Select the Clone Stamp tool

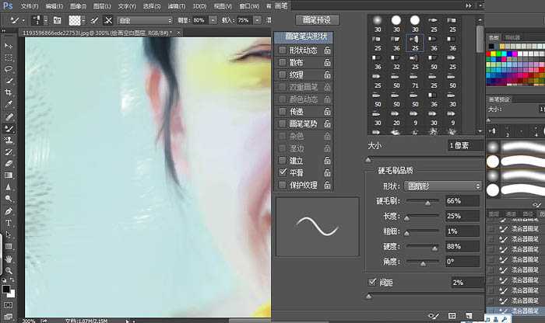tap(9, 140)
